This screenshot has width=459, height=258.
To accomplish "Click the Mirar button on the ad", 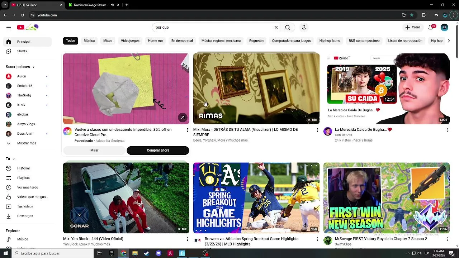I will 94,150.
